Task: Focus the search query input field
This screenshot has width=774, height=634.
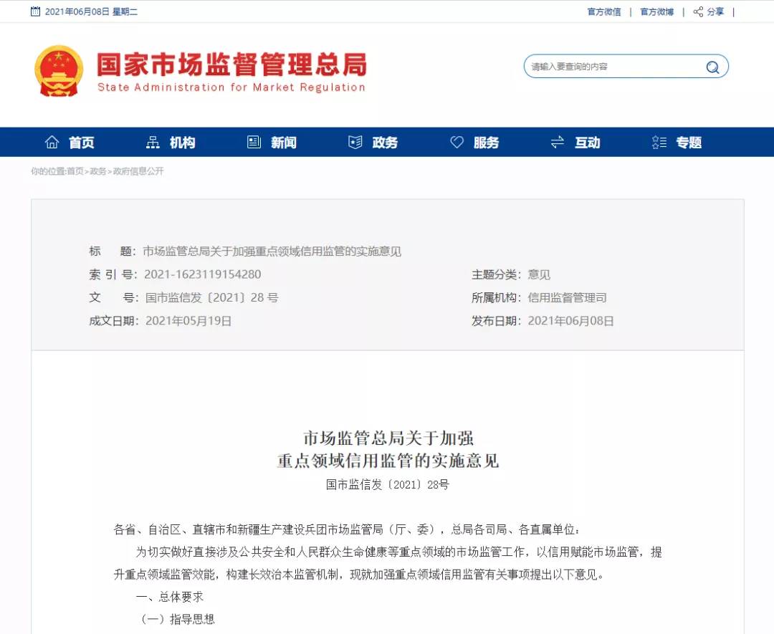Action: click(x=613, y=67)
